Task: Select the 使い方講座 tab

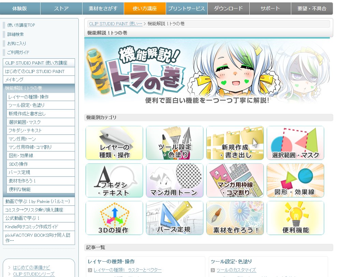Action: pyautogui.click(x=145, y=9)
